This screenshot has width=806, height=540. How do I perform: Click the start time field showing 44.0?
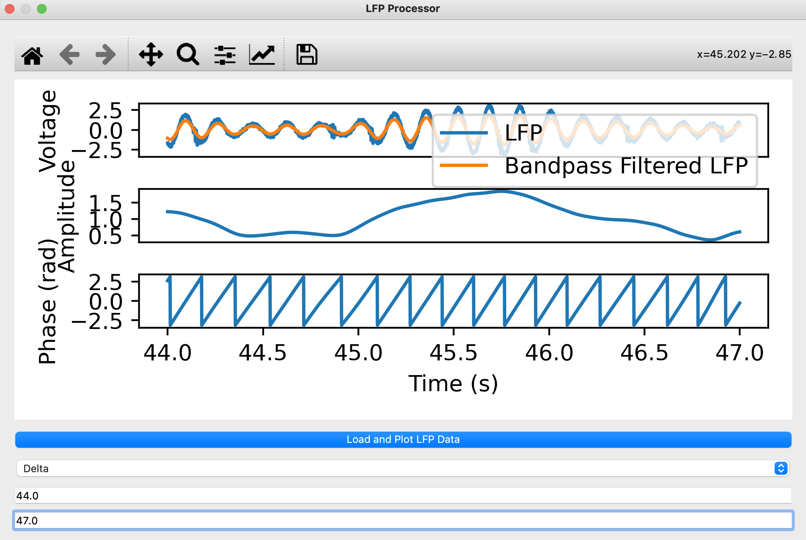pyautogui.click(x=402, y=496)
